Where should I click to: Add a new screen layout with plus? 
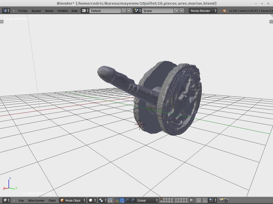124,11
